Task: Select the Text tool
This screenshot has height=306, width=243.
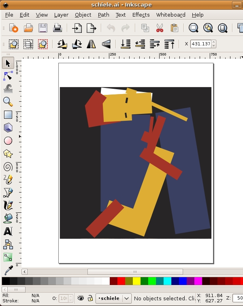Action: (x=8, y=231)
